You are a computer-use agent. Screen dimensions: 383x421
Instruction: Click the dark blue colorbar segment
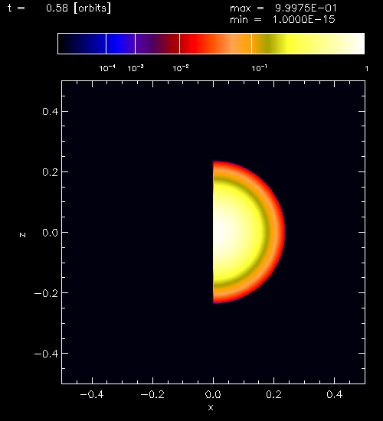(82, 44)
